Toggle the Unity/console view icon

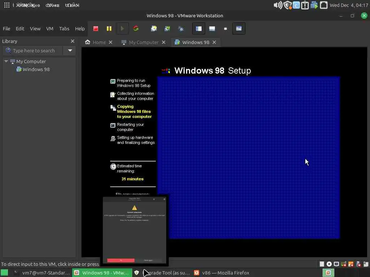[x=239, y=28]
